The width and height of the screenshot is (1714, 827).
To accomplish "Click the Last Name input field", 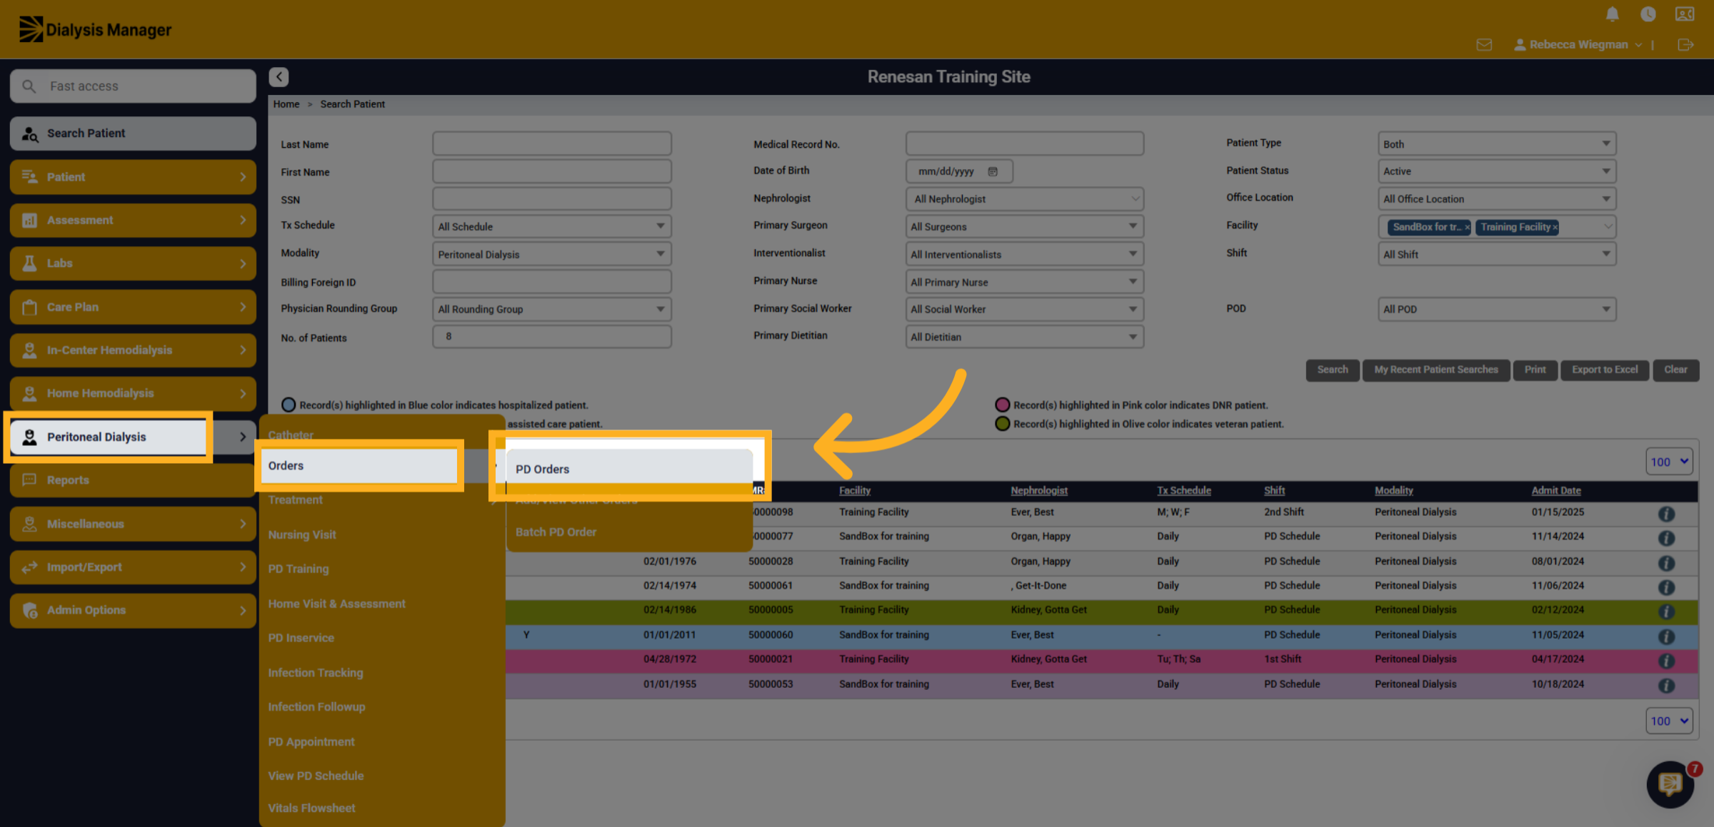I will click(551, 143).
